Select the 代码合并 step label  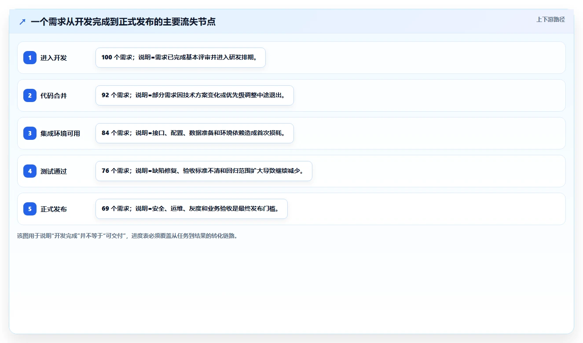[54, 95]
